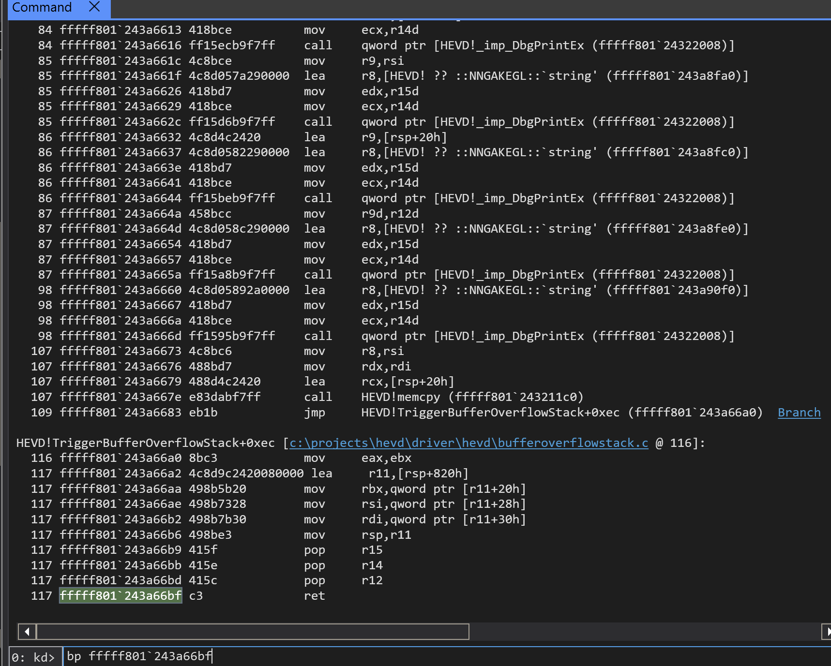
Task: Click the "HEVD!TriggerBufferOverflowStack+0xec" block header label
Action: point(145,443)
